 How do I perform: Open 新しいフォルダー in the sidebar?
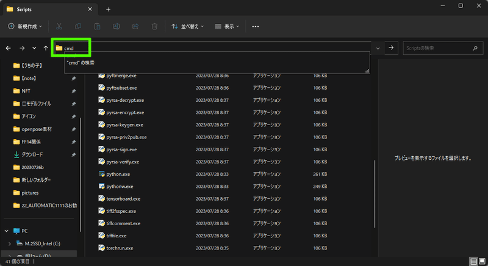(32, 180)
